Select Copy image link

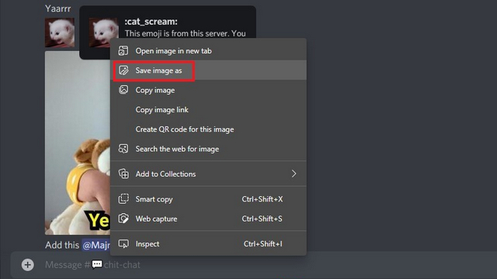coord(208,109)
